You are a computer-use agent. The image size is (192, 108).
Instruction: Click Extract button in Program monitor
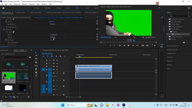[147, 45]
